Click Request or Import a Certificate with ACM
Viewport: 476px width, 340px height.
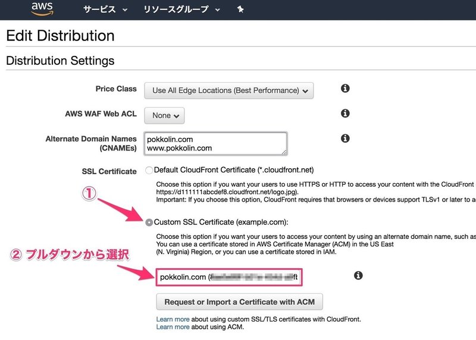pos(239,302)
